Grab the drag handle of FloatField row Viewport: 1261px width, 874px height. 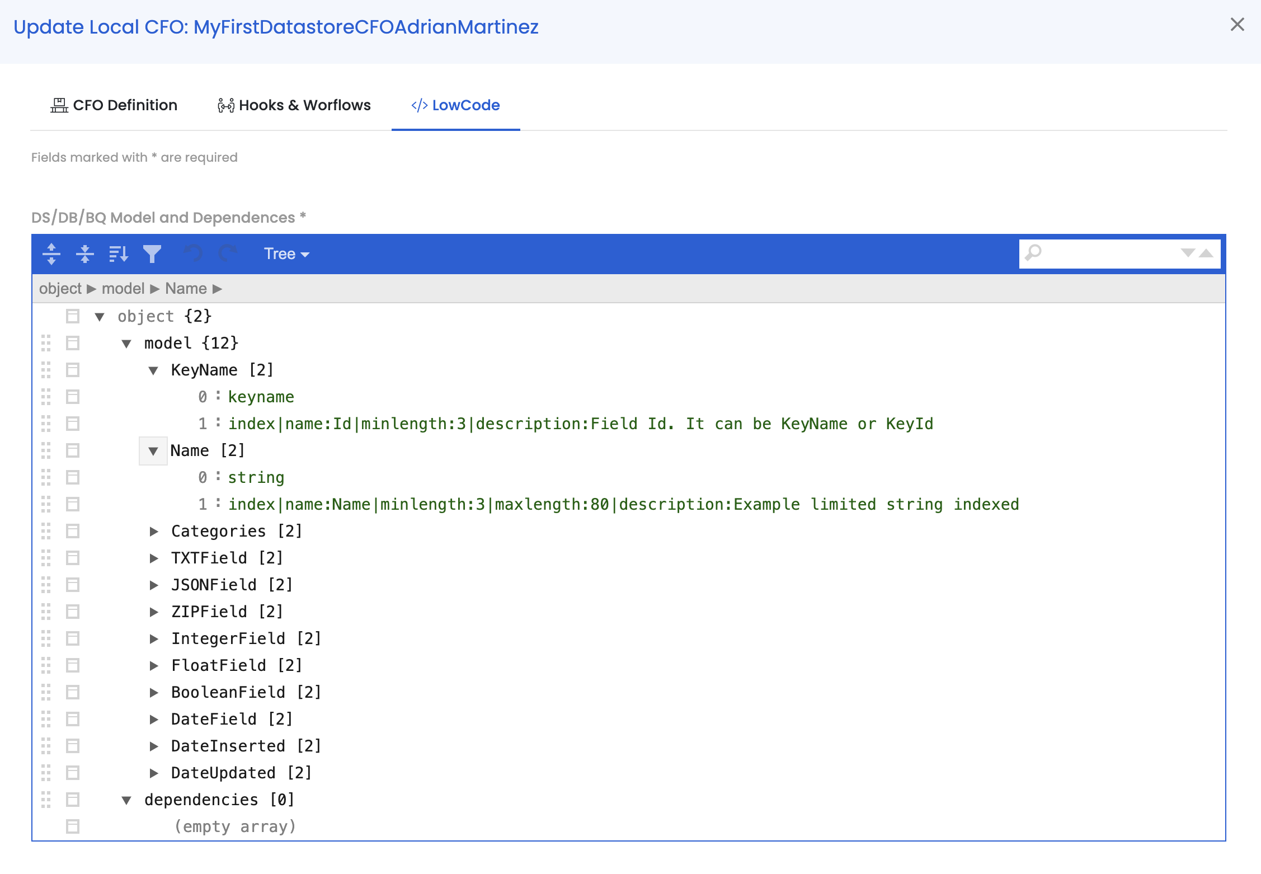(46, 665)
